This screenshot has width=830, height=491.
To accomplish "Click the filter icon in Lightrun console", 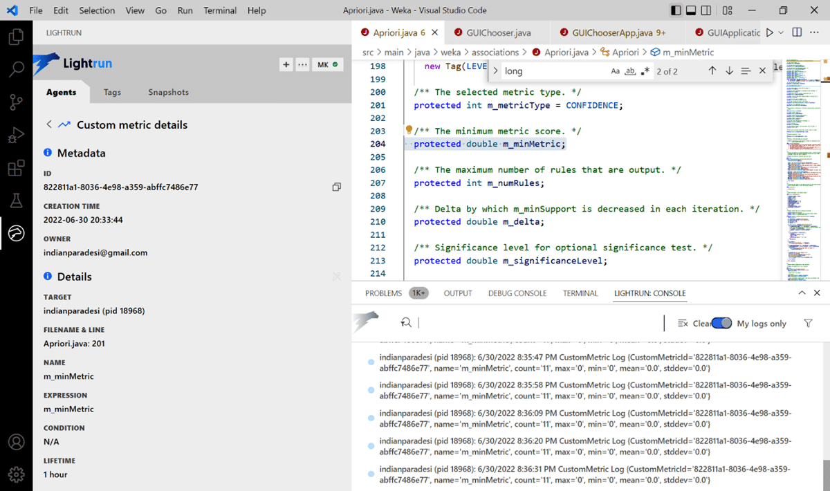I will 808,323.
